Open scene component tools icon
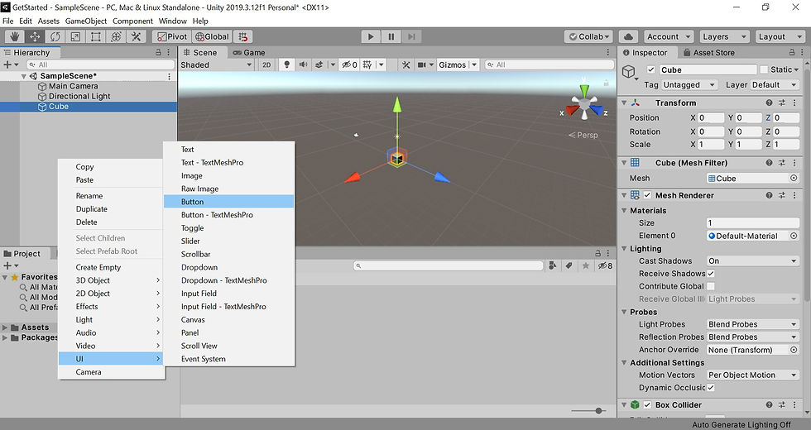 406,64
